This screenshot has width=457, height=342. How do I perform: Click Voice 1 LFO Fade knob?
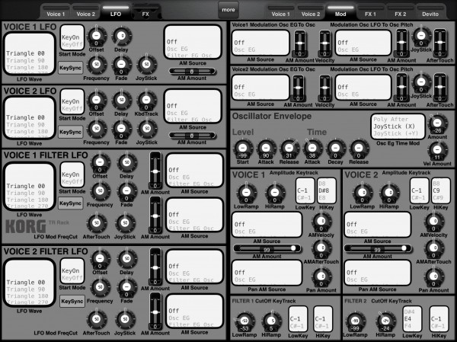click(122, 65)
